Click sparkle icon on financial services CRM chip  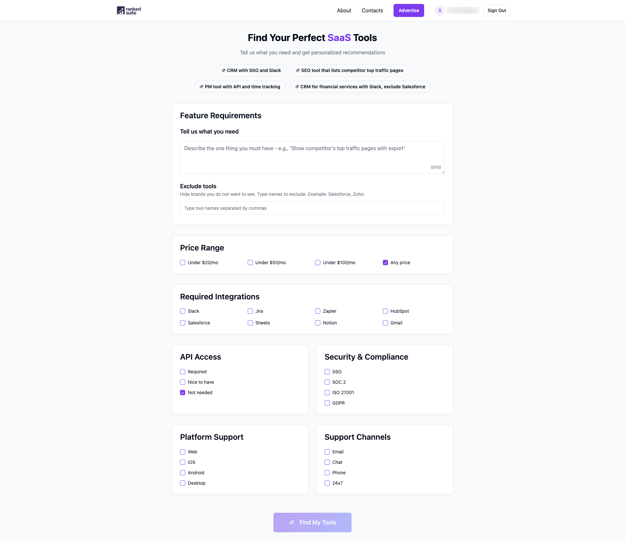coord(297,87)
